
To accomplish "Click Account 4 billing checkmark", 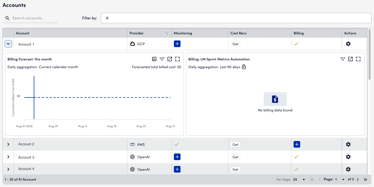I will 296,169.
